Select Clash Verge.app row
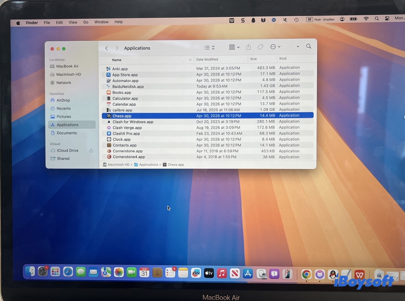405x301 pixels. point(208,128)
